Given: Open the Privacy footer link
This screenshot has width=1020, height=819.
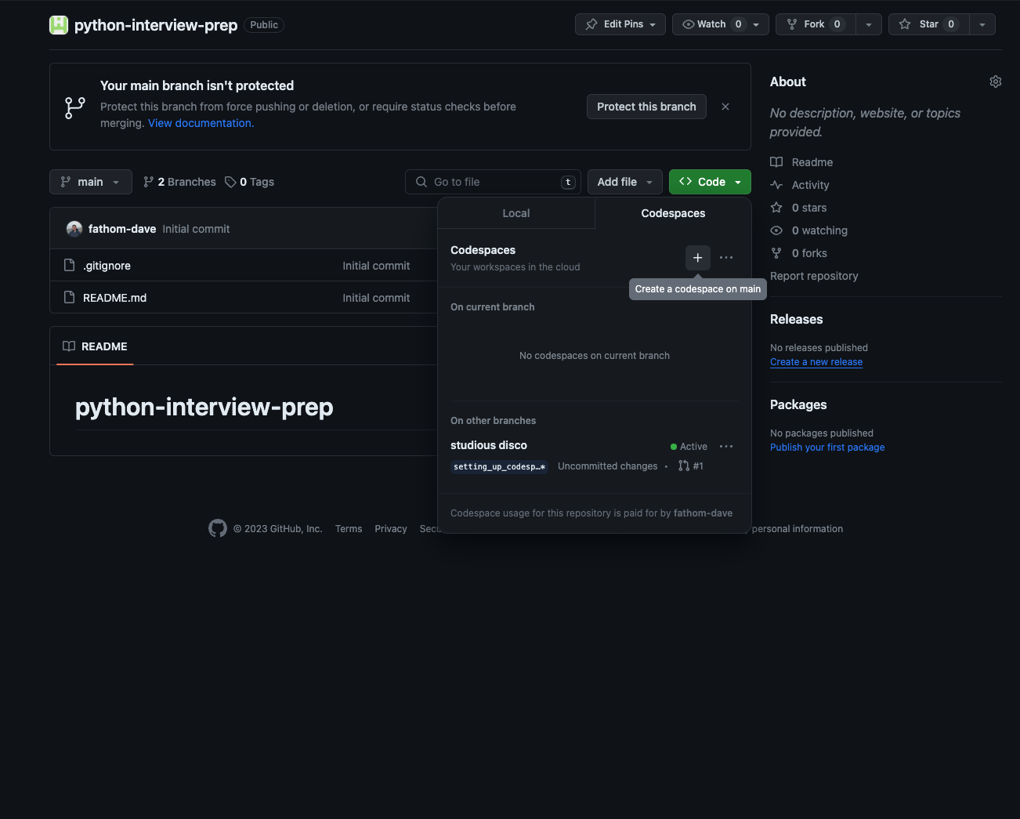Looking at the screenshot, I should tap(391, 529).
